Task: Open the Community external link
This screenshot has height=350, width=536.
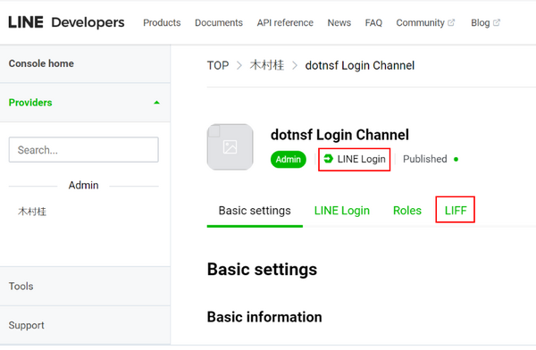Action: pyautogui.click(x=425, y=22)
